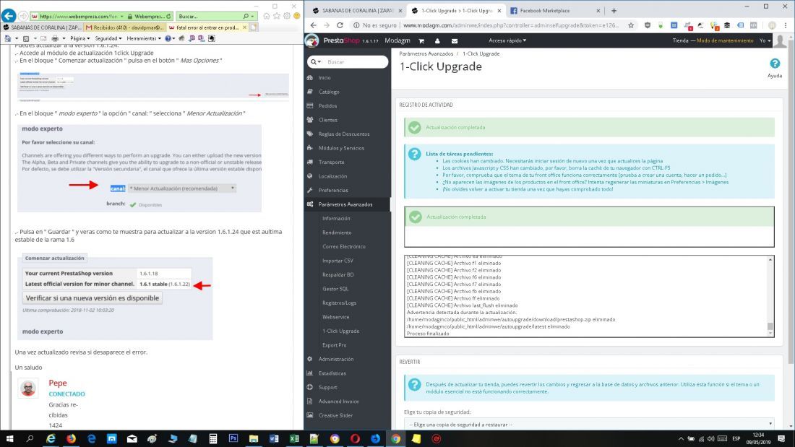
Task: Click the PrestaShop logo
Action: pyautogui.click(x=341, y=40)
